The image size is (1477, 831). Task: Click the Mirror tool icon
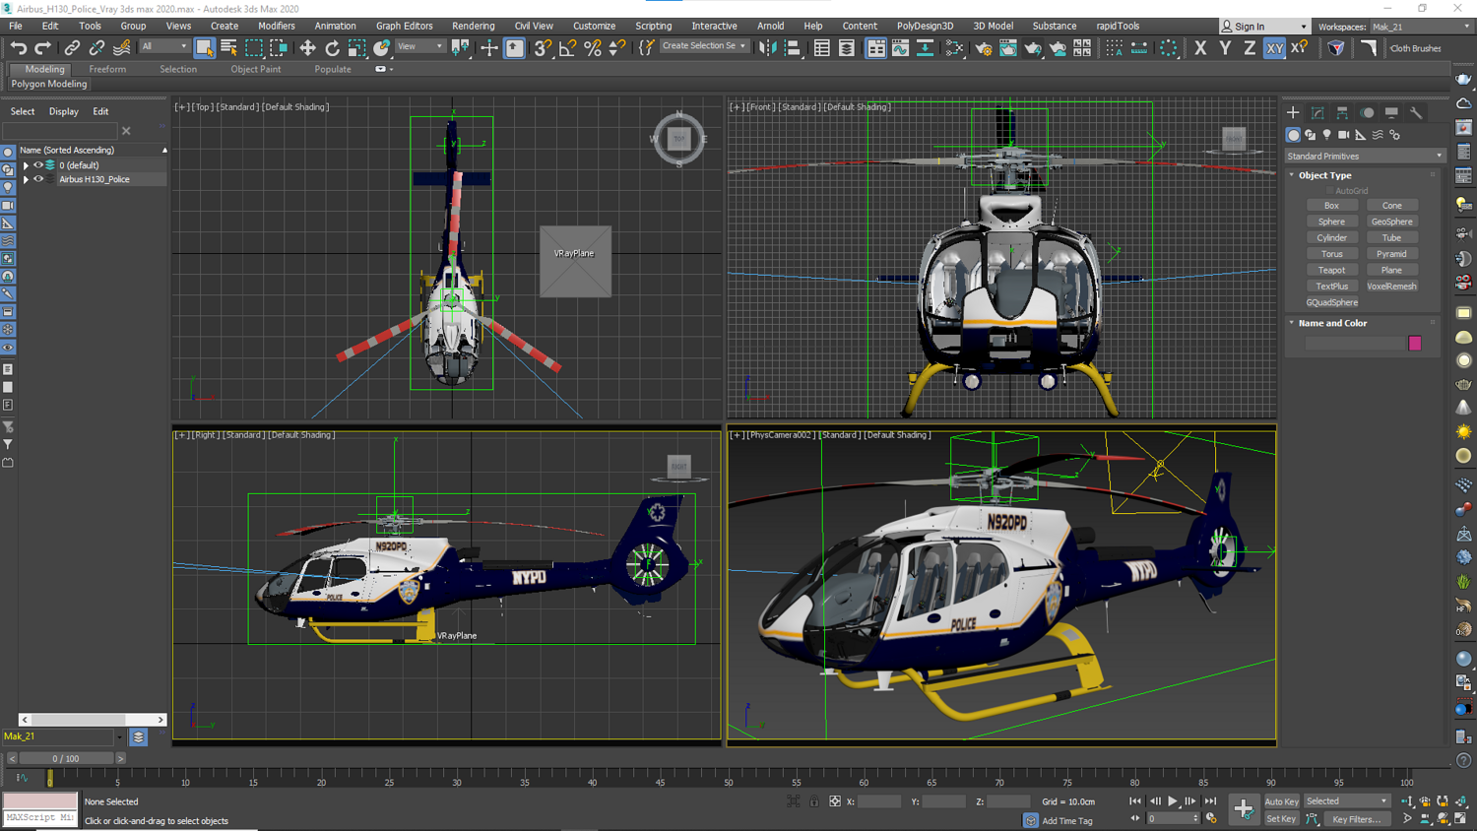pos(768,47)
